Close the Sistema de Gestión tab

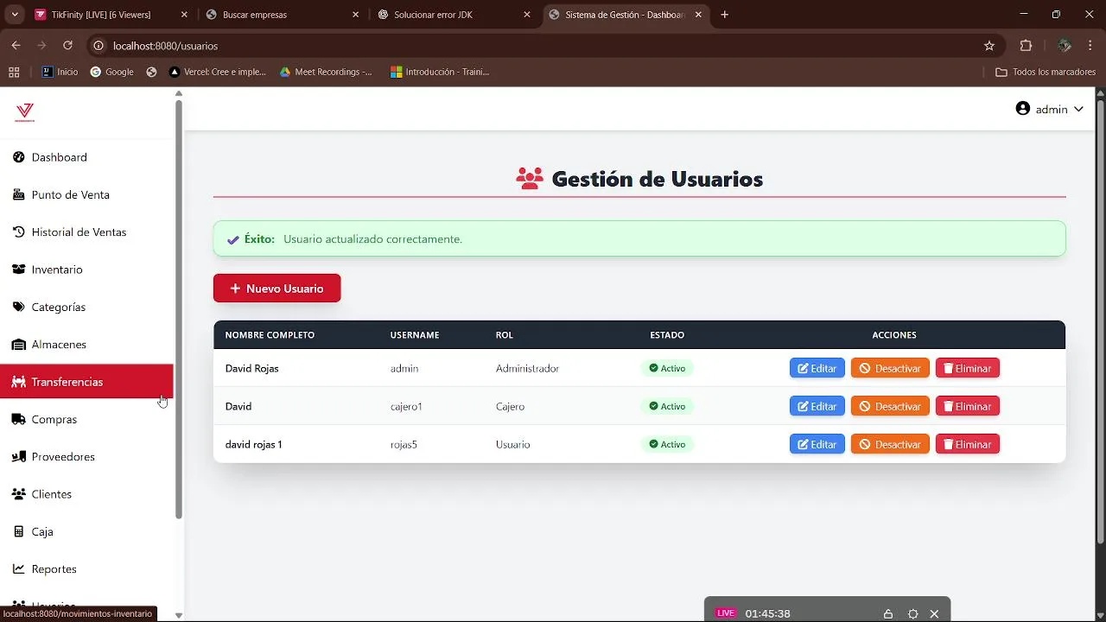pos(698,15)
